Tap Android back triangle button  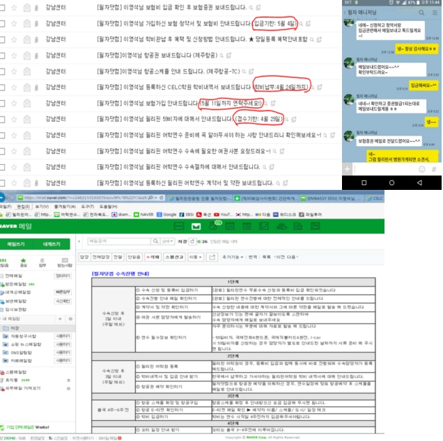pos(419,183)
